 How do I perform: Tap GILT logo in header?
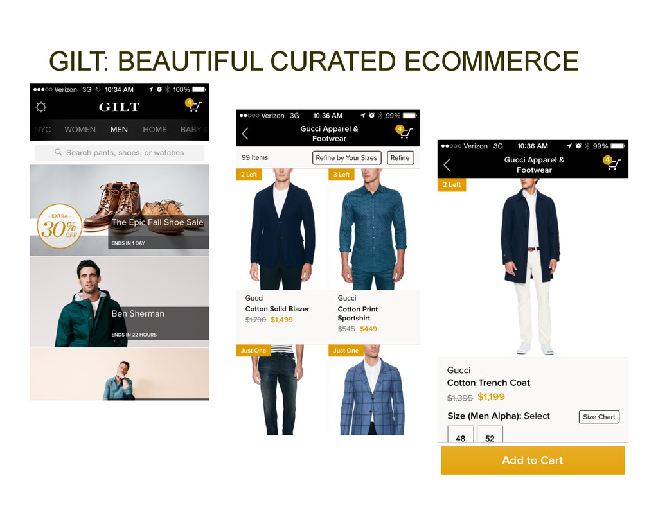tap(119, 107)
